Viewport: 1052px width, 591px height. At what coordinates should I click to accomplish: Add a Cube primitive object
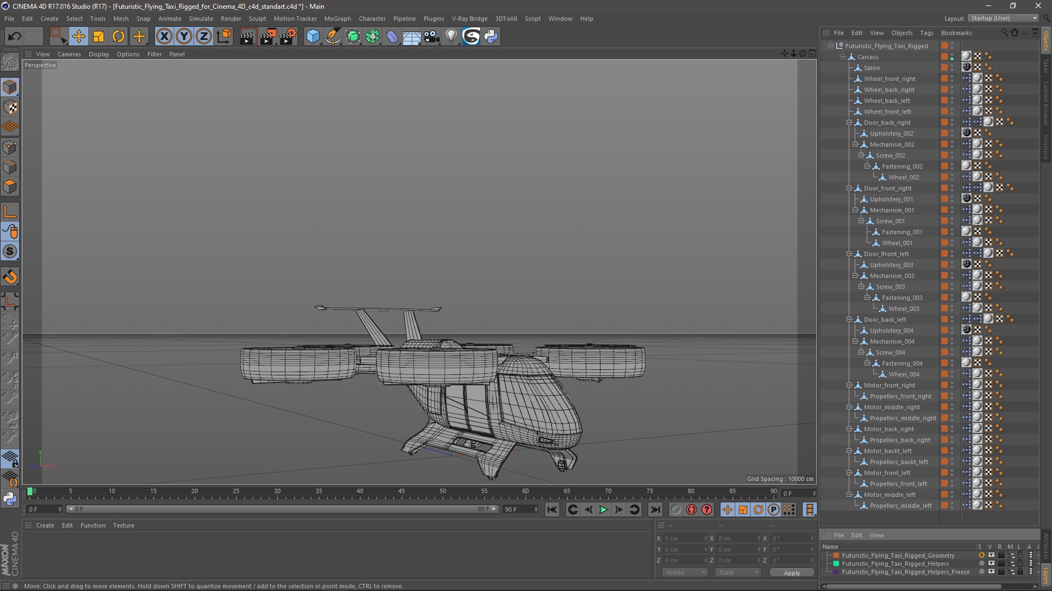313,37
